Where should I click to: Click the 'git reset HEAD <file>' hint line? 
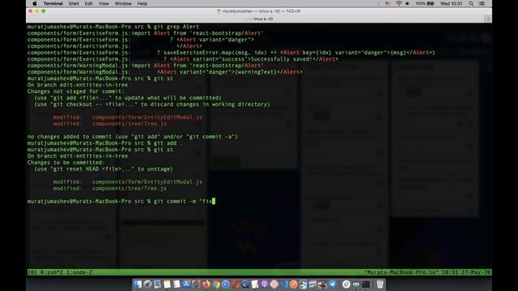tap(104, 169)
